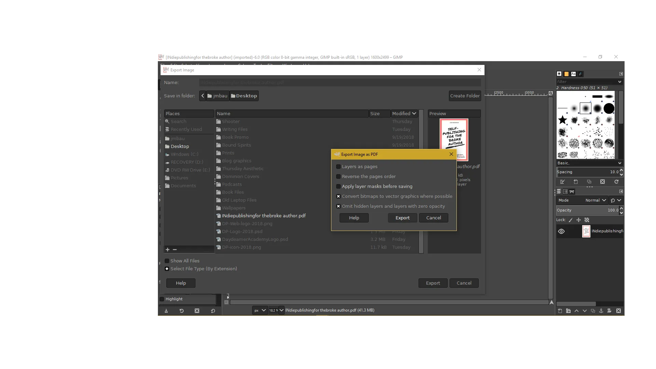Anchor the floating layer
656x369 pixels.
click(601, 311)
